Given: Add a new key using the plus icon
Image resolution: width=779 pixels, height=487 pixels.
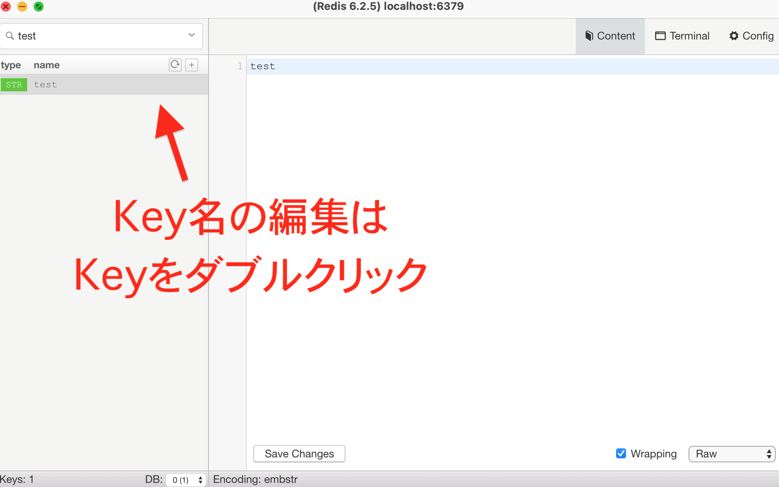Looking at the screenshot, I should coord(191,65).
